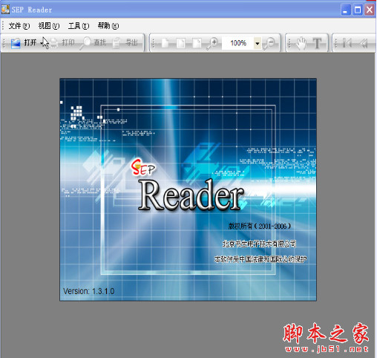Image resolution: width=377 pixels, height=358 pixels.
Task: Open the 文件 (File) menu
Action: pos(19,26)
